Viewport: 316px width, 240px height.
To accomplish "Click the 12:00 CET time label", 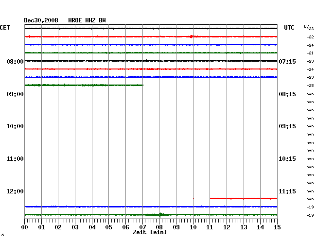I will 15,191.
